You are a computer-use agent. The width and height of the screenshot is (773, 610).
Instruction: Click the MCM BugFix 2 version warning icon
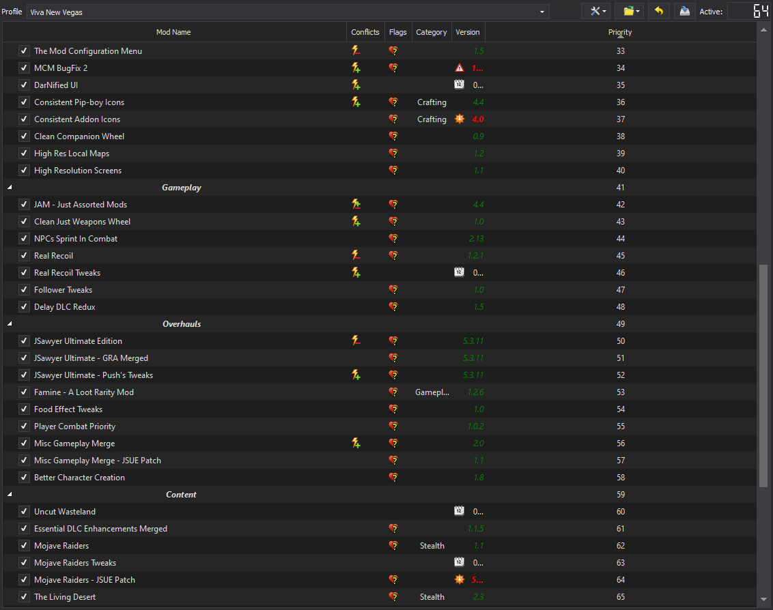tap(460, 68)
